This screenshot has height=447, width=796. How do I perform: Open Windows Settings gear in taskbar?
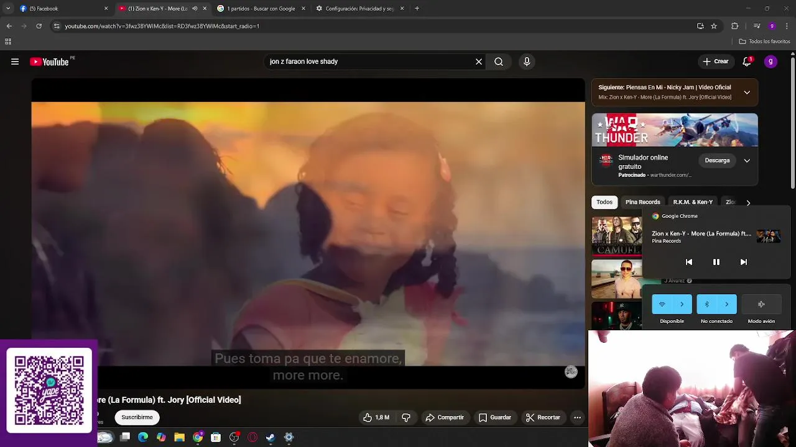tap(289, 437)
